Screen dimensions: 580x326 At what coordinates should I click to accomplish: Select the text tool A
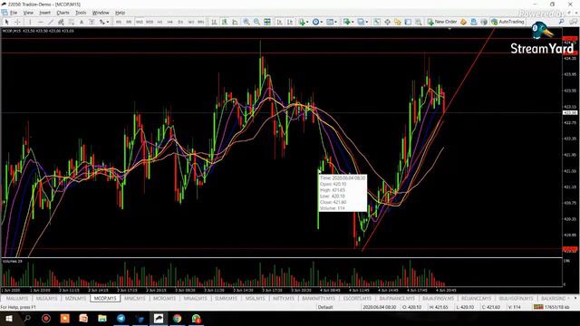(x=82, y=22)
